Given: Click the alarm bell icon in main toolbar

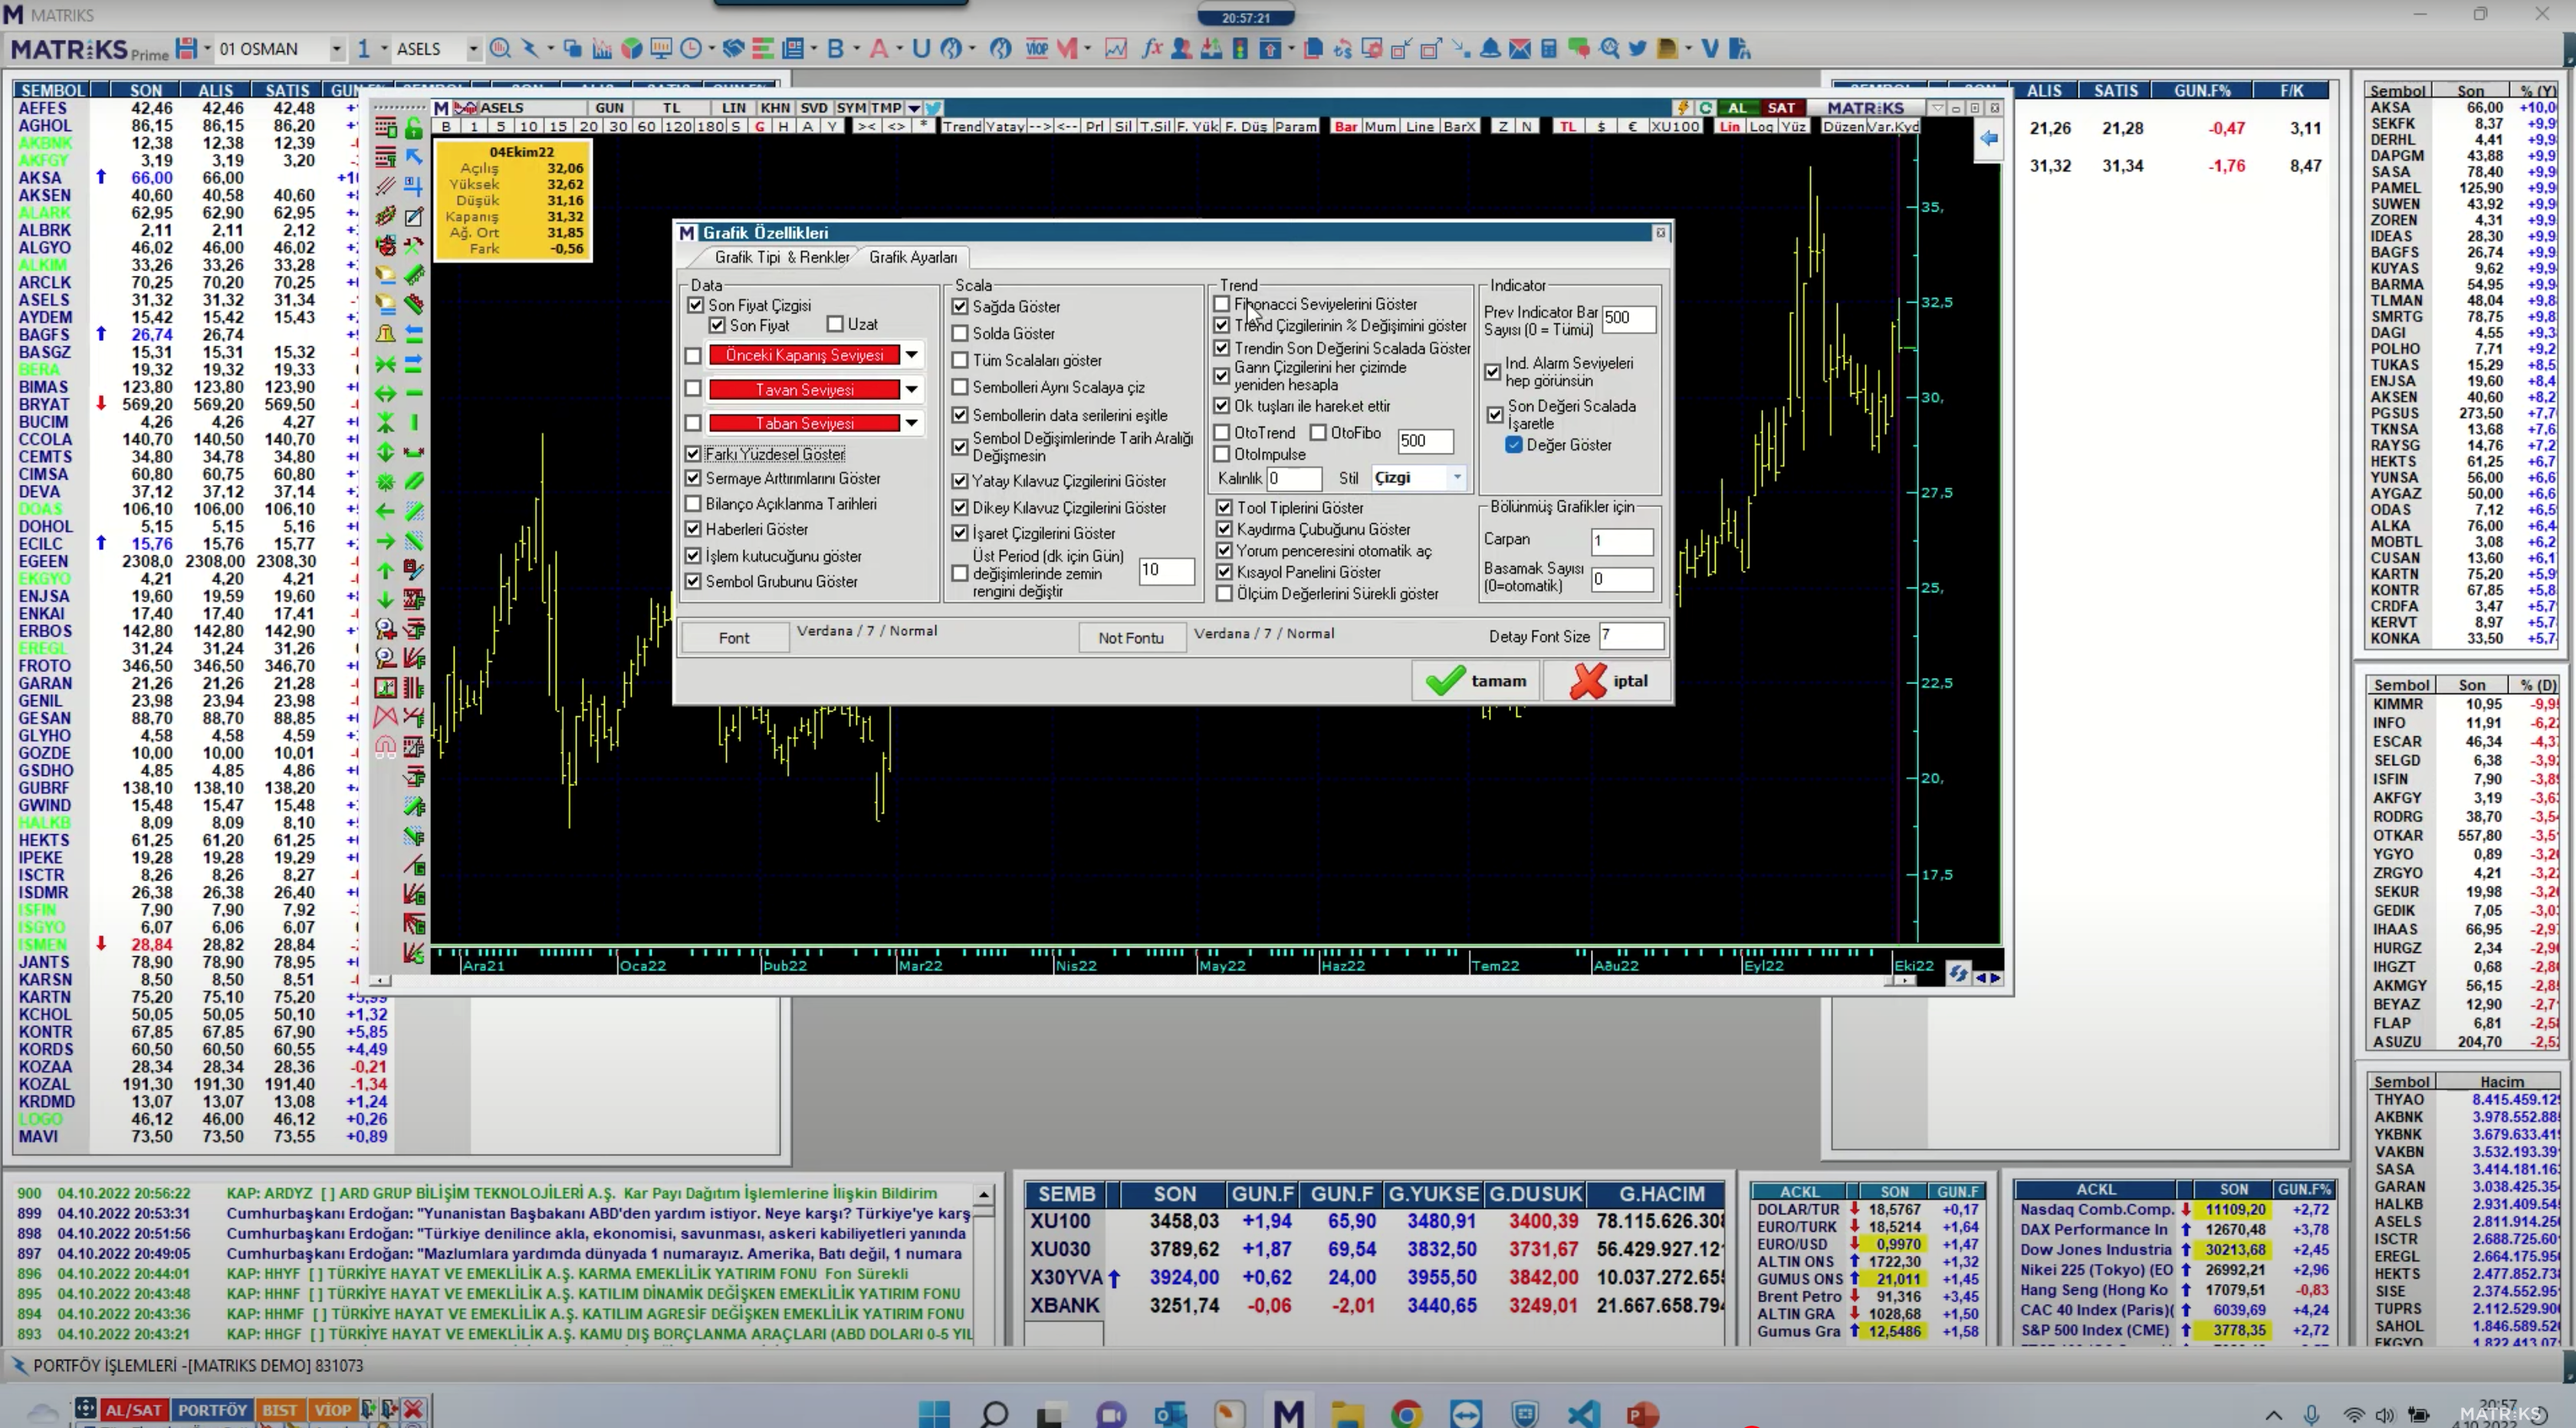Looking at the screenshot, I should [1490, 48].
